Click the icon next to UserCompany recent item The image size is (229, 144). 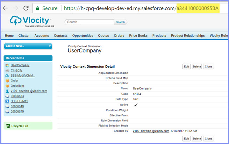click(x=7, y=65)
